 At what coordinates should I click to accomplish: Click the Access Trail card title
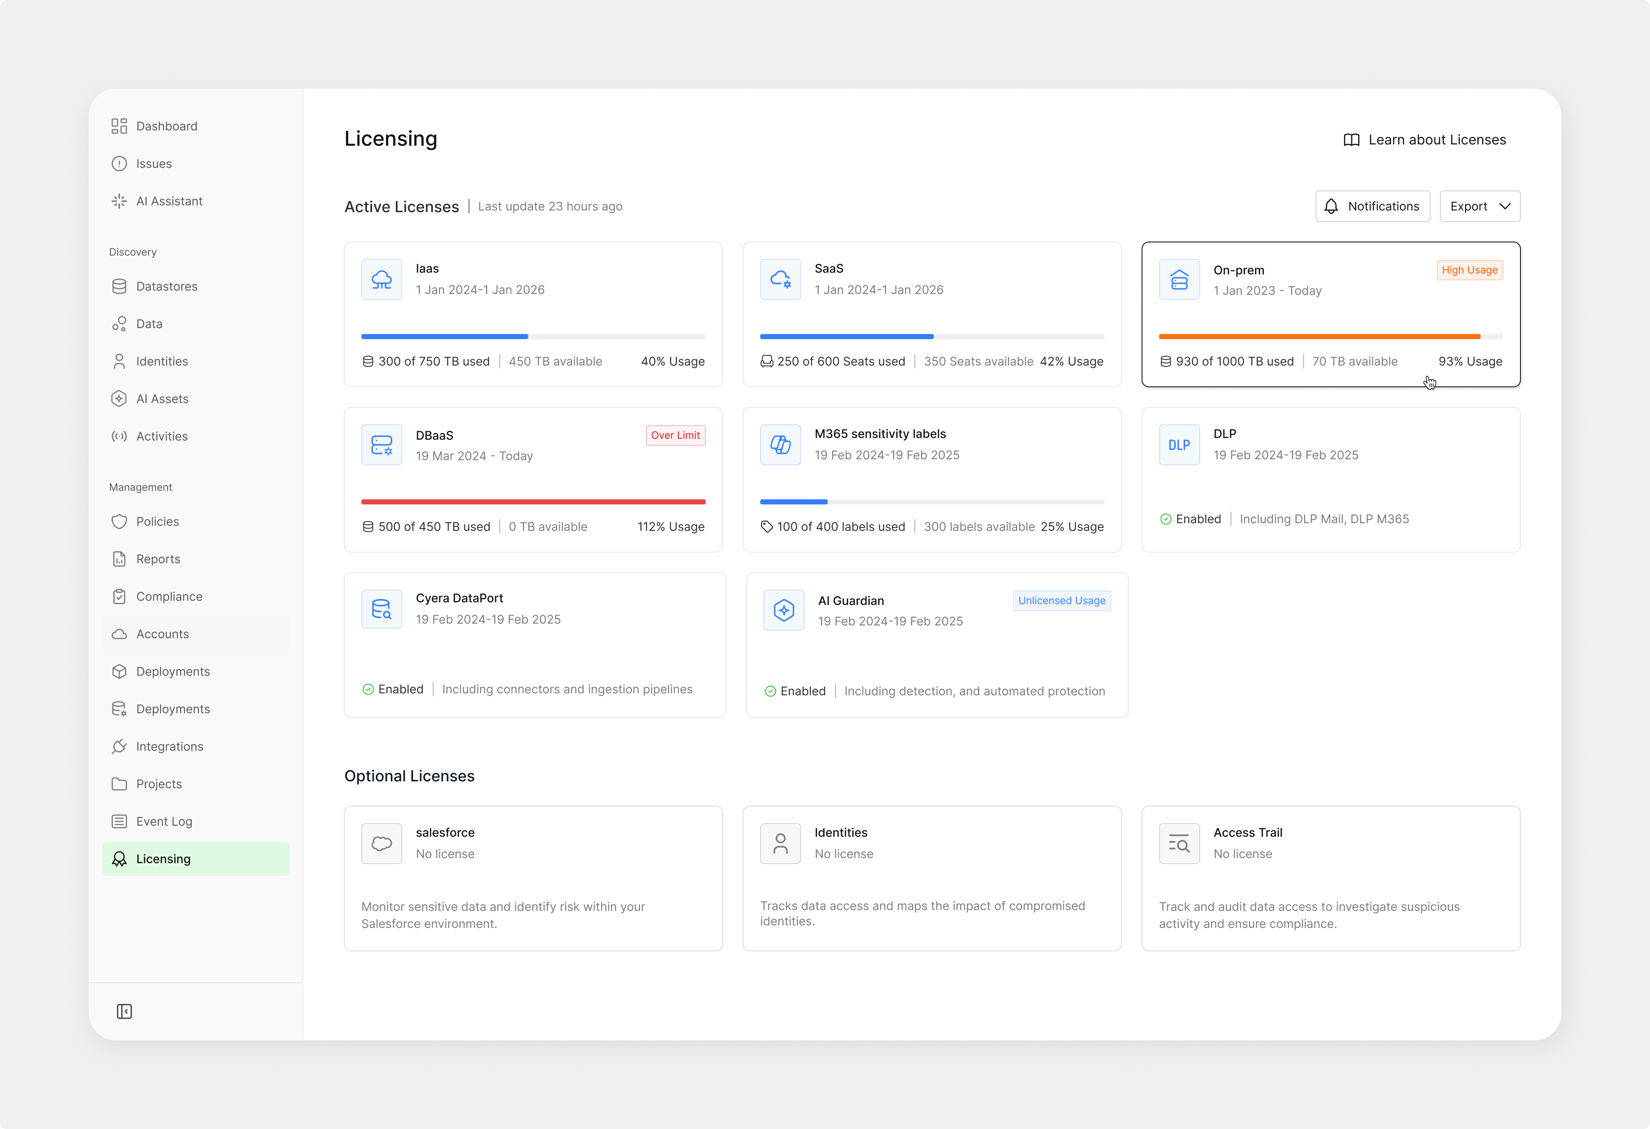point(1247,832)
